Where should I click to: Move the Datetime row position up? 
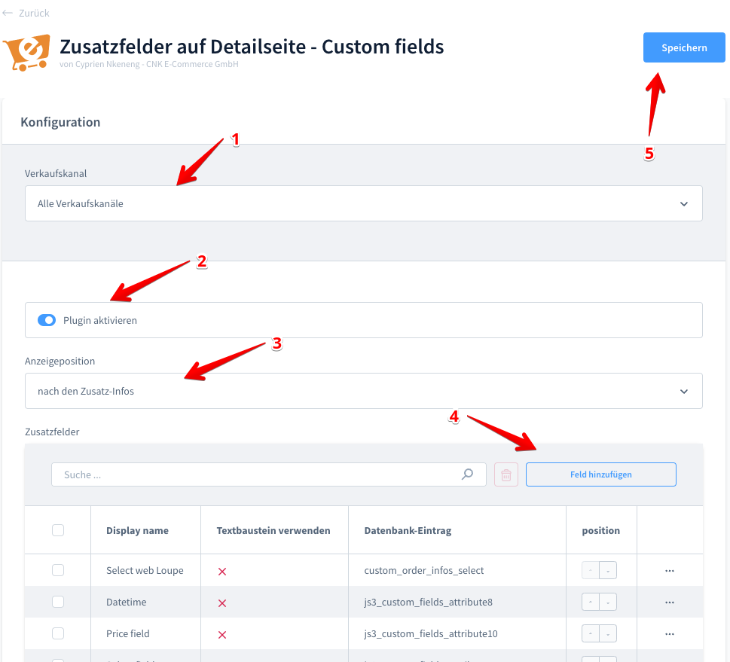pyautogui.click(x=591, y=603)
